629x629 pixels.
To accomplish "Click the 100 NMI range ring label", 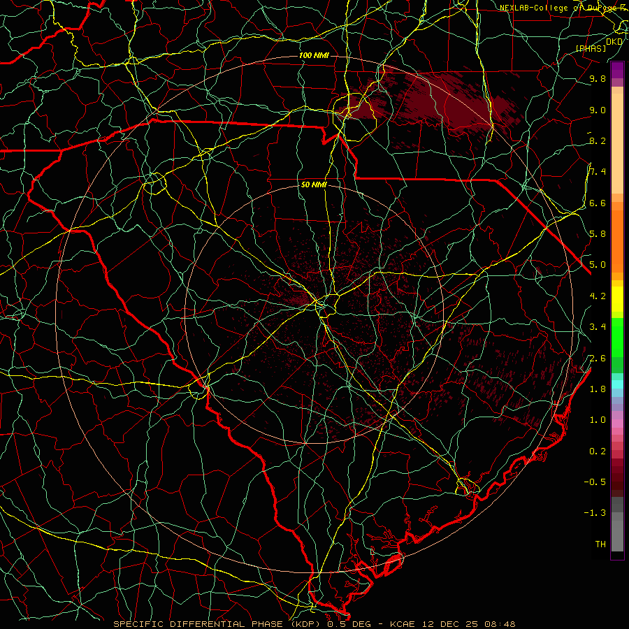I will (314, 55).
